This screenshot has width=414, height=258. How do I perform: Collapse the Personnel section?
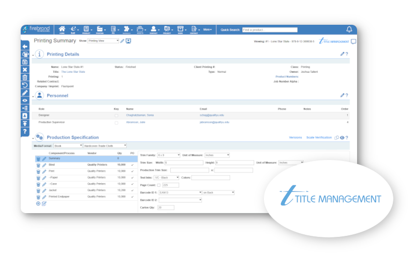(33, 96)
